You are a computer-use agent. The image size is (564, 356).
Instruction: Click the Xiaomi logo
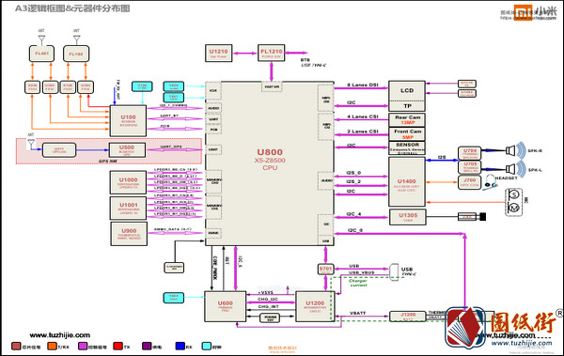523,12
